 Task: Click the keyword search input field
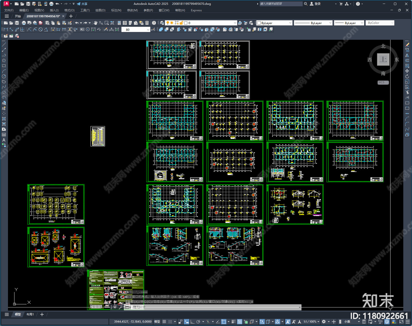[281, 4]
